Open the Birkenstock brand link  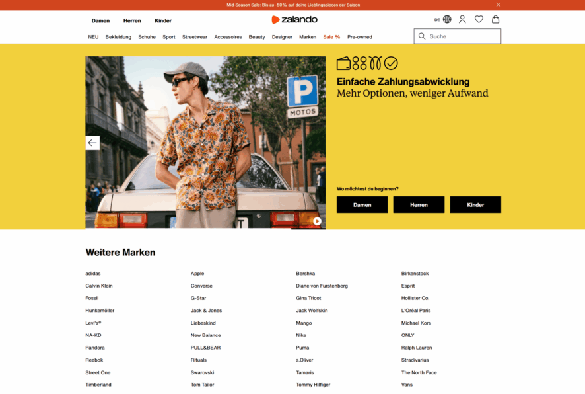415,274
